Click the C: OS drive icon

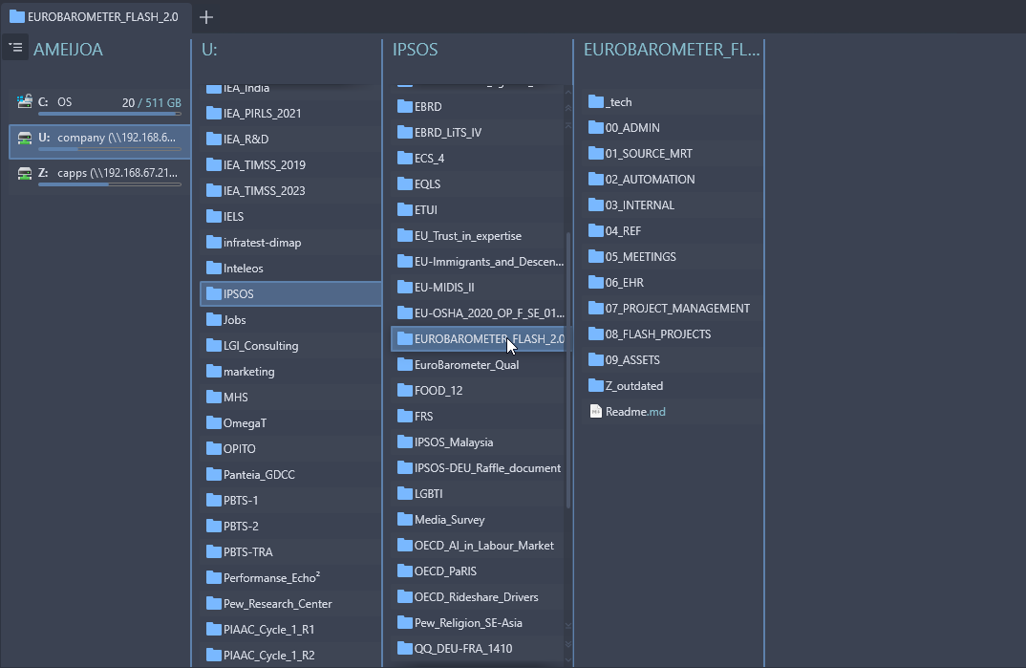click(x=25, y=101)
